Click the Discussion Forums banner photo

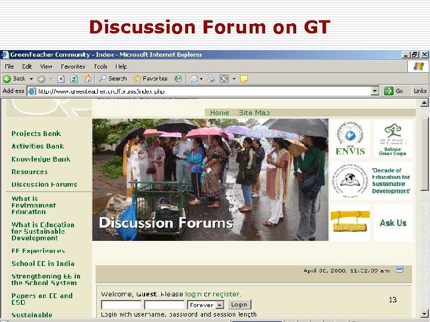[210, 179]
